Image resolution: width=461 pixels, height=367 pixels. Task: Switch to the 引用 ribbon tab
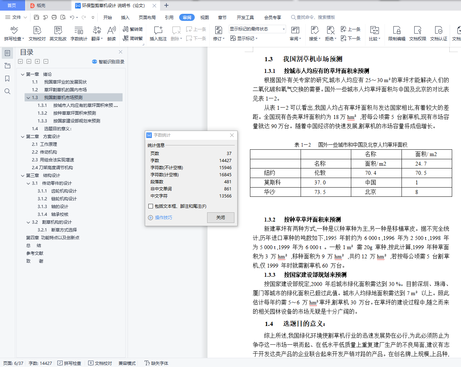[x=169, y=17]
